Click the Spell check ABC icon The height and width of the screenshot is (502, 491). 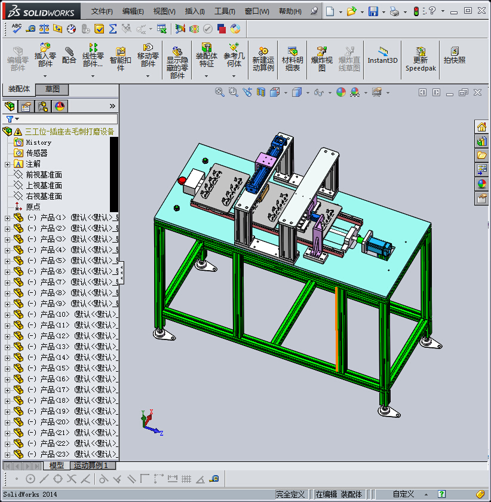[16, 29]
